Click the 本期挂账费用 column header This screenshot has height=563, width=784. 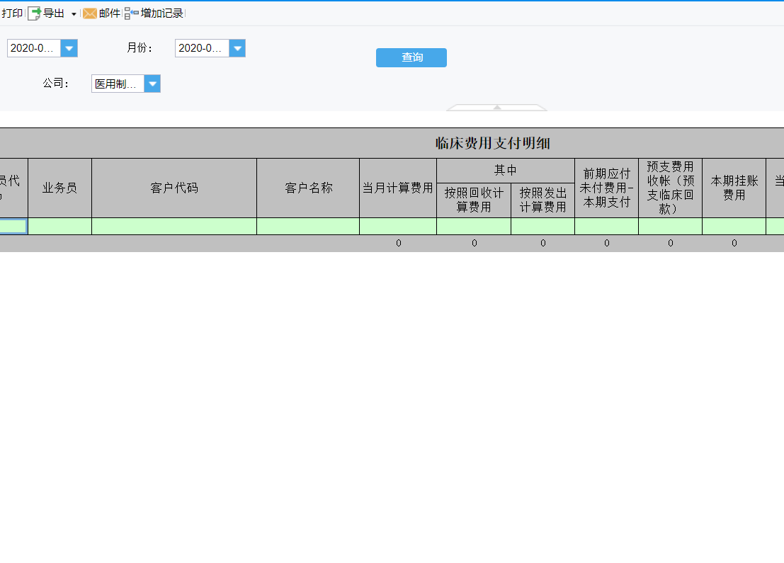pyautogui.click(x=734, y=188)
